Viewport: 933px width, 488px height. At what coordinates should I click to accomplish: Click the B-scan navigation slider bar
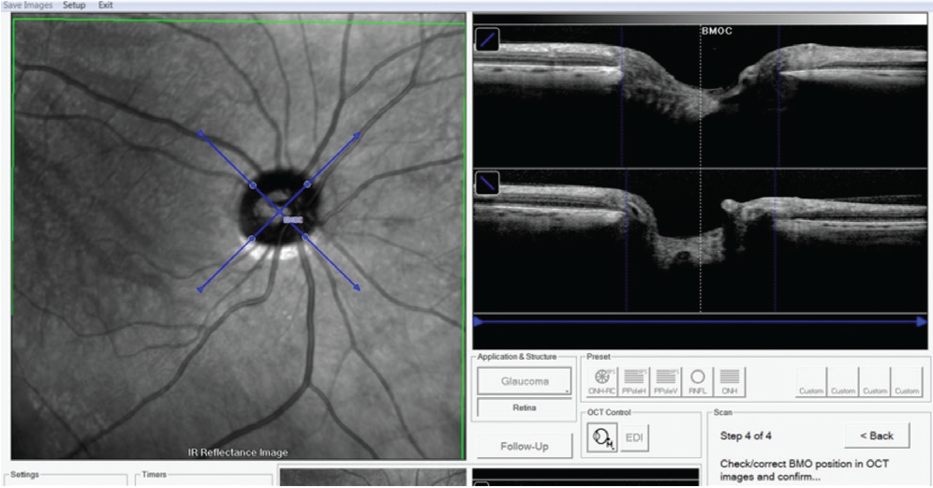[701, 322]
